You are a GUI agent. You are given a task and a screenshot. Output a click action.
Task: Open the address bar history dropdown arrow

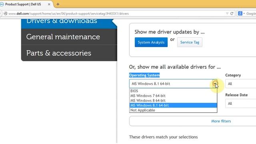click(227, 14)
